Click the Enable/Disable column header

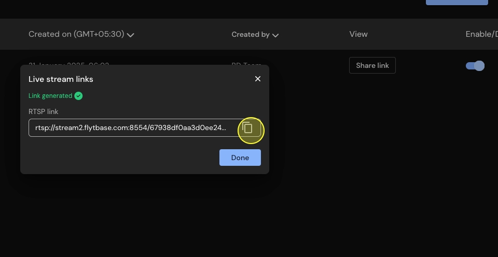click(x=481, y=34)
